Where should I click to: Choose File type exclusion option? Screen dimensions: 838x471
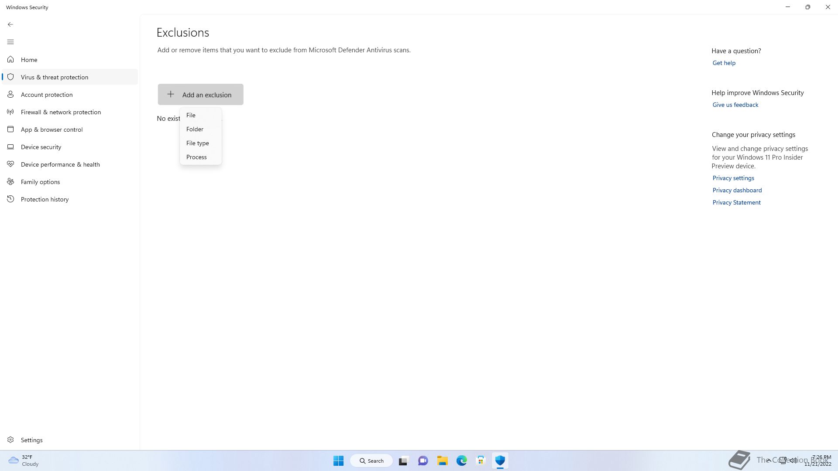click(201, 143)
